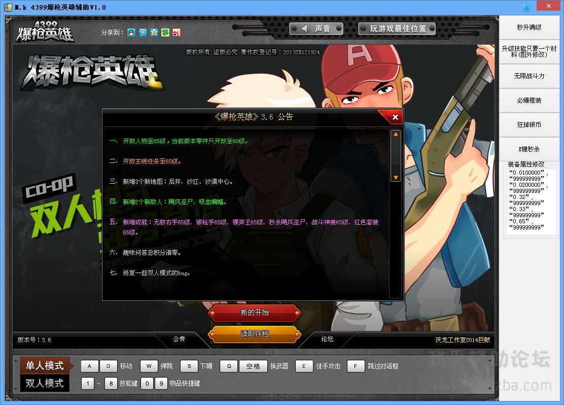
Task: Select 单人模式 single-player mode
Action: pos(45,365)
